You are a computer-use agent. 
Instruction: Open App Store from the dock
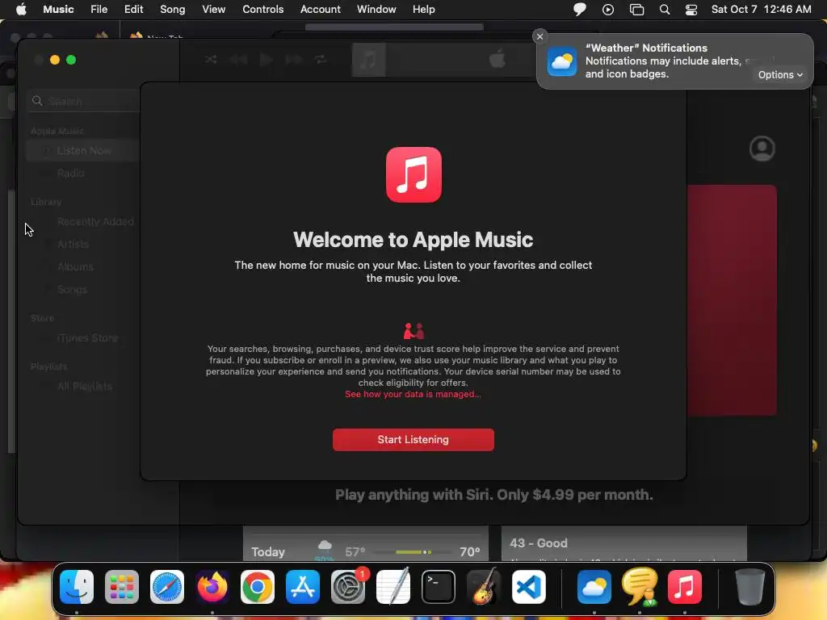pos(303,587)
